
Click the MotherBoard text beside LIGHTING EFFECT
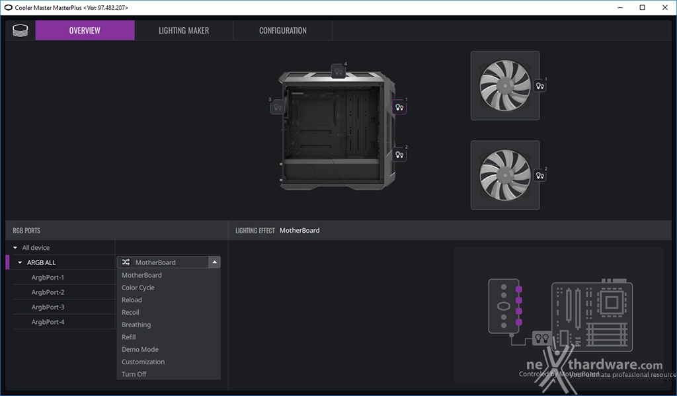coord(299,231)
